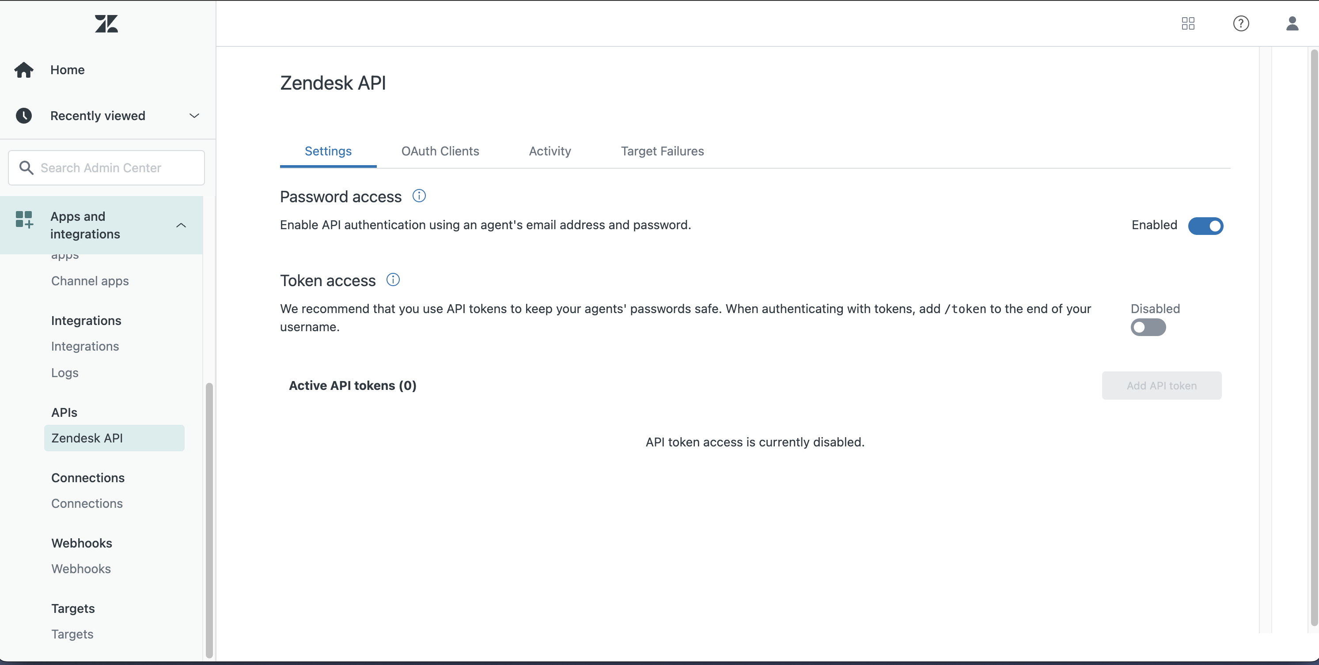Collapse the Apps and integrations section chevron
Viewport: 1319px width, 665px height.
[x=181, y=225]
